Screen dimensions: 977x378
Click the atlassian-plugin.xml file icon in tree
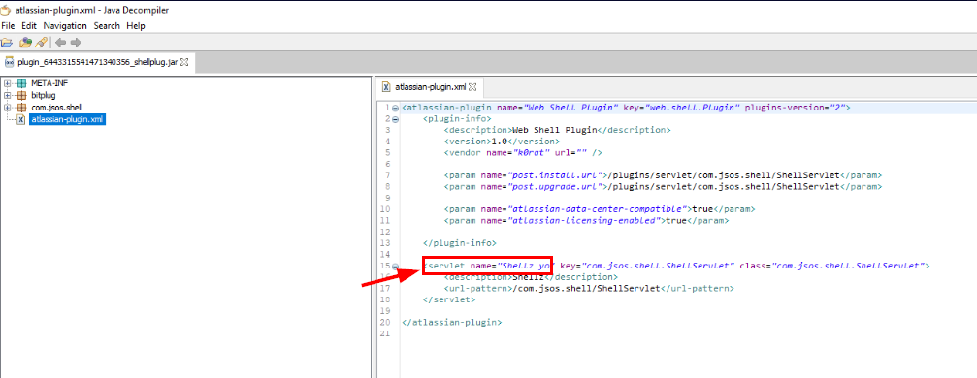(x=21, y=119)
